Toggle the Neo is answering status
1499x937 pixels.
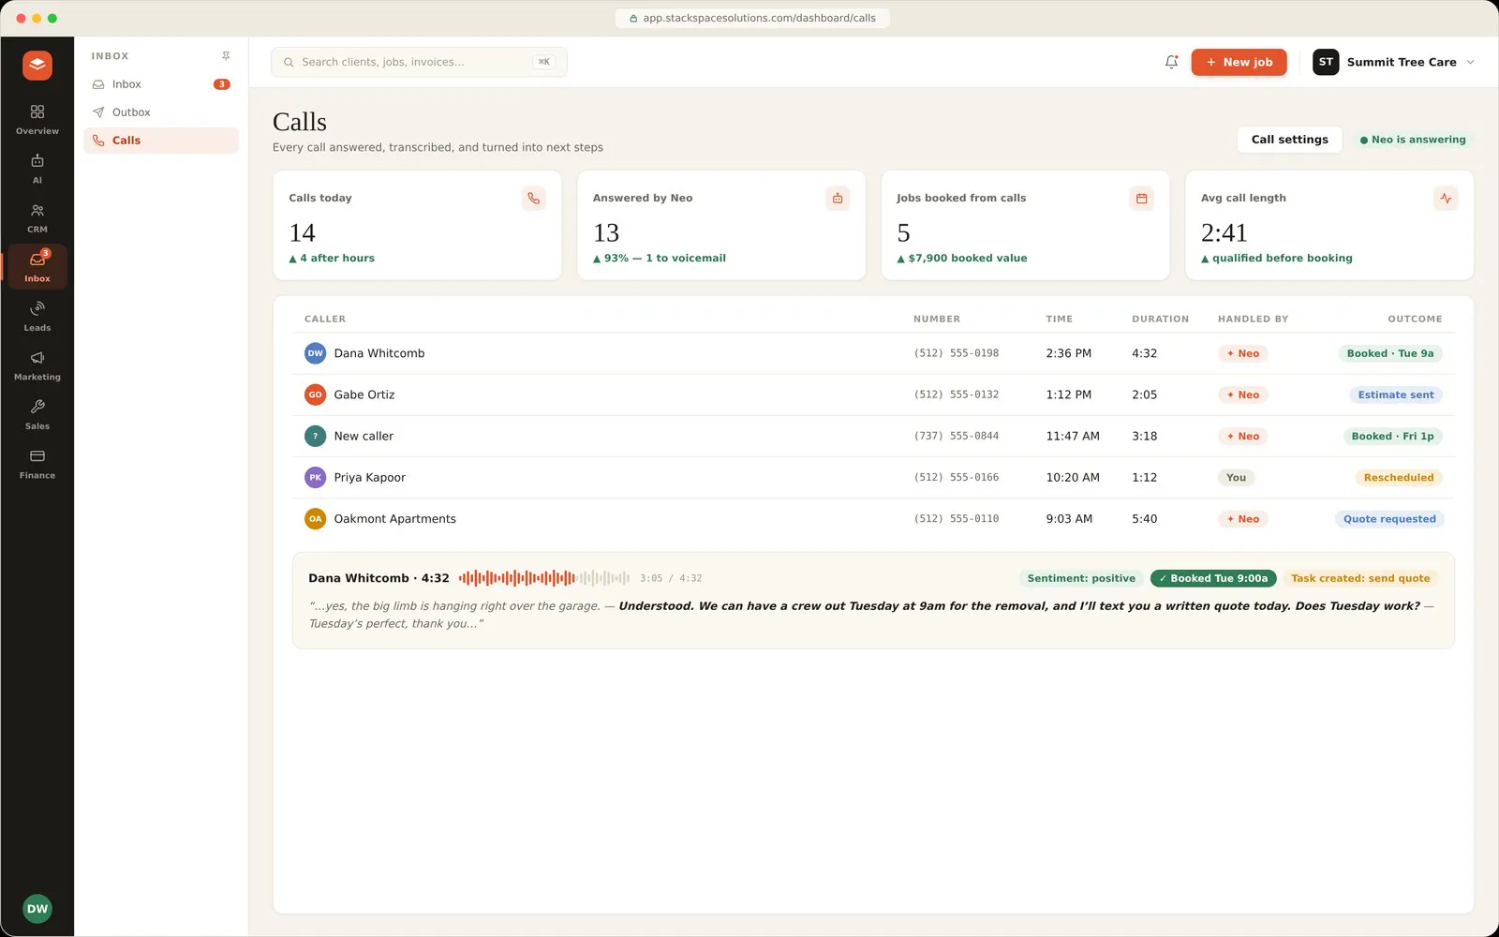[x=1412, y=140]
